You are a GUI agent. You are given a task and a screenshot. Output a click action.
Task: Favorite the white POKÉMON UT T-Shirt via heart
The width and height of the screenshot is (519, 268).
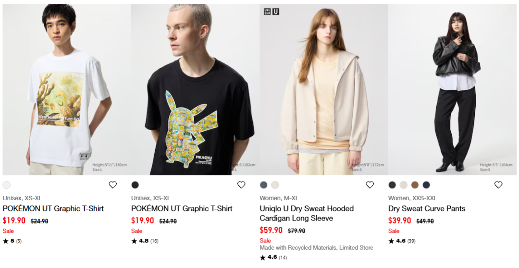click(113, 185)
